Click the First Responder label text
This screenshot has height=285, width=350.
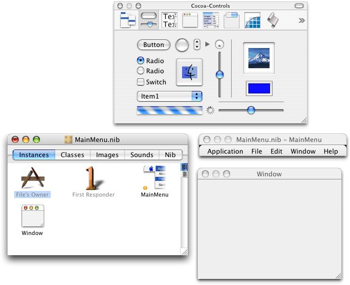[x=94, y=195]
